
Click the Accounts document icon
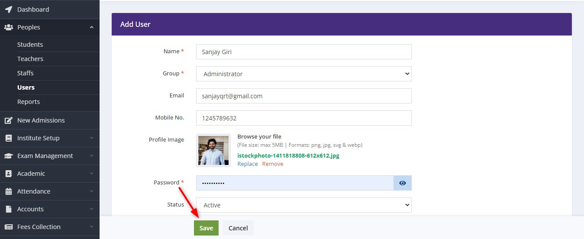pyautogui.click(x=9, y=209)
